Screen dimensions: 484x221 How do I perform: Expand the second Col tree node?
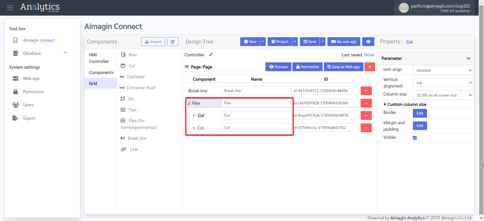[194, 128]
